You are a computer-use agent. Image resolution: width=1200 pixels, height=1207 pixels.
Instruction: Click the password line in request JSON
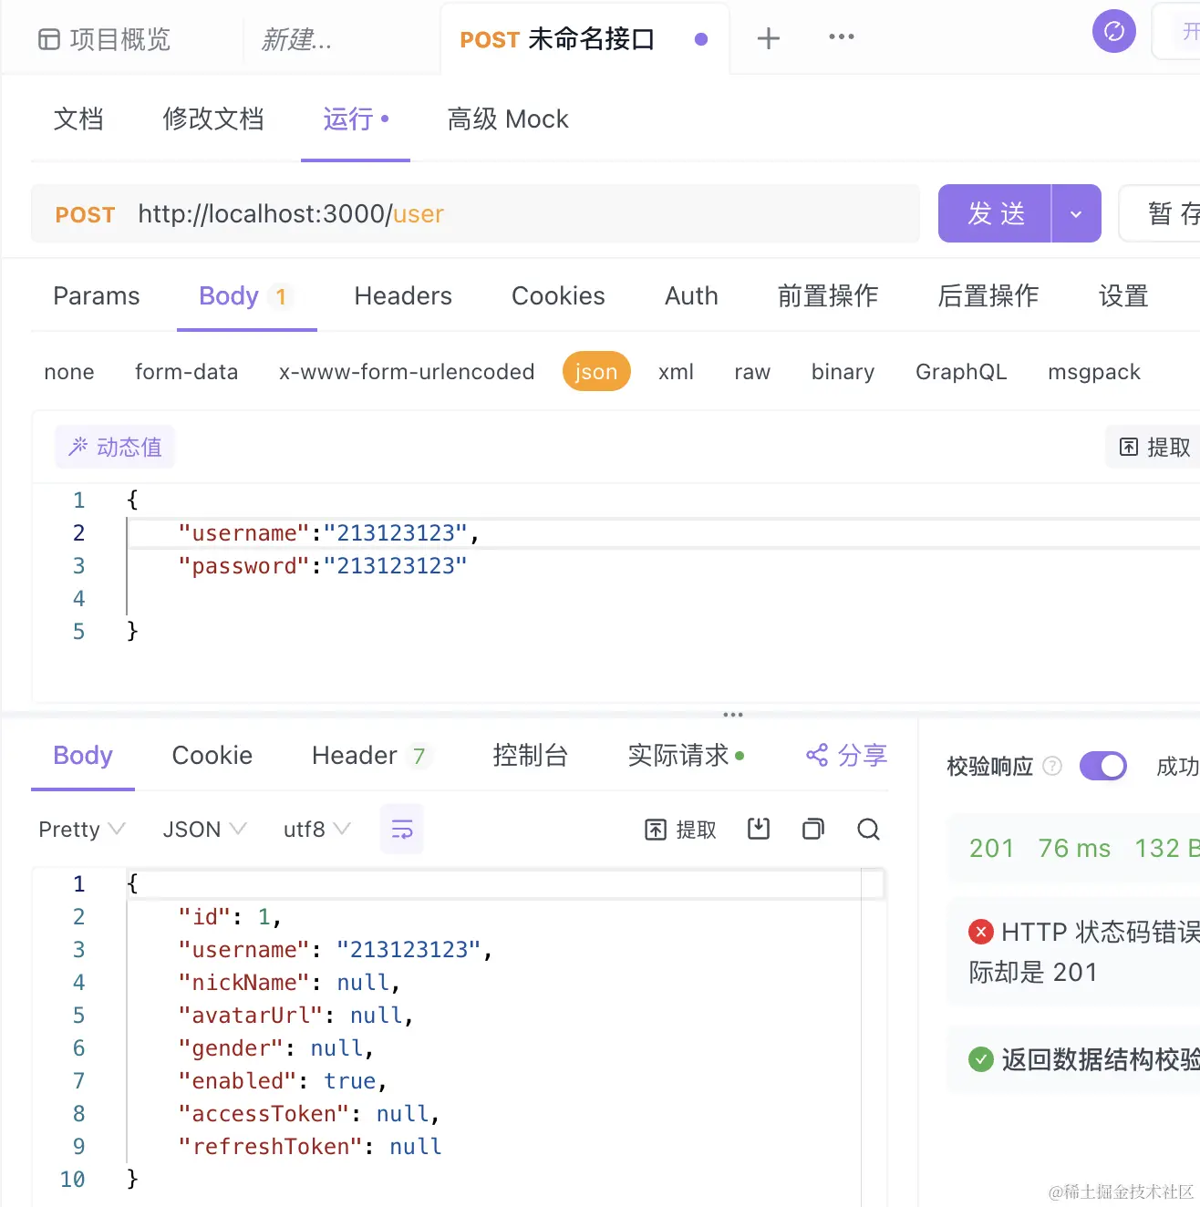322,565
